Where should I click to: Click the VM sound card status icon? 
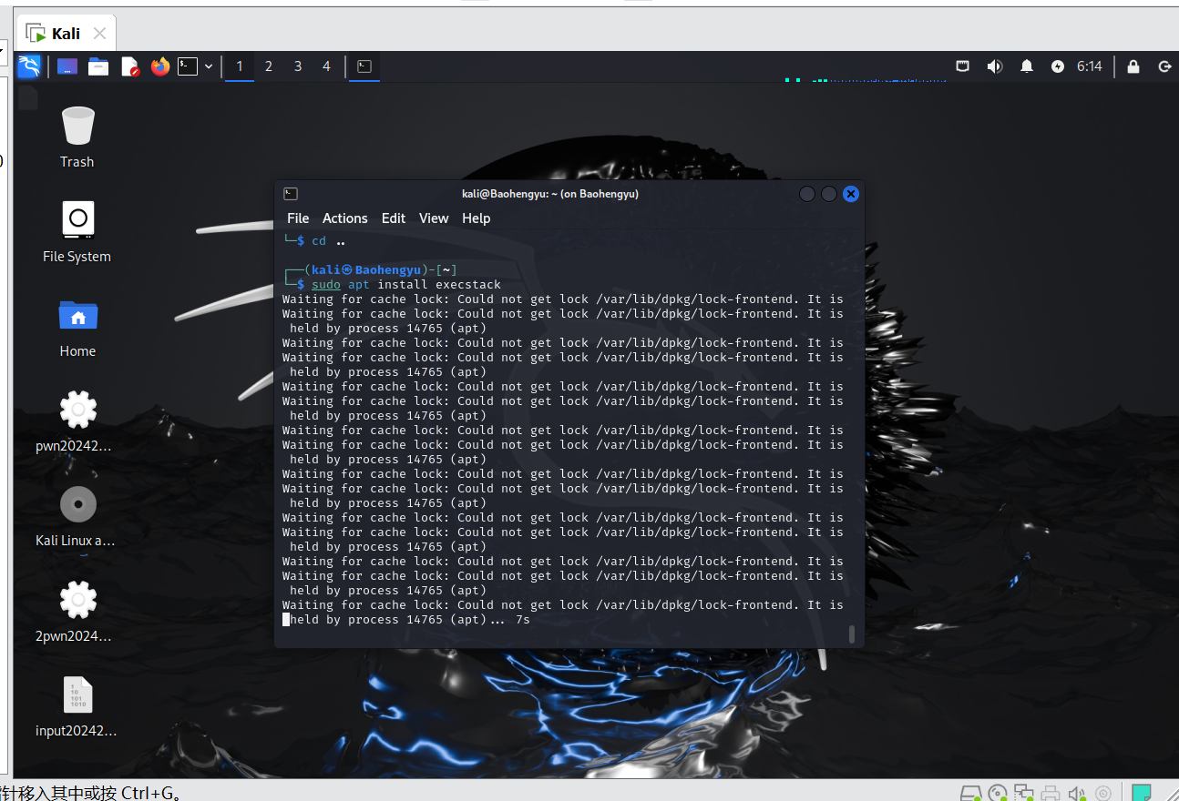tap(1078, 793)
